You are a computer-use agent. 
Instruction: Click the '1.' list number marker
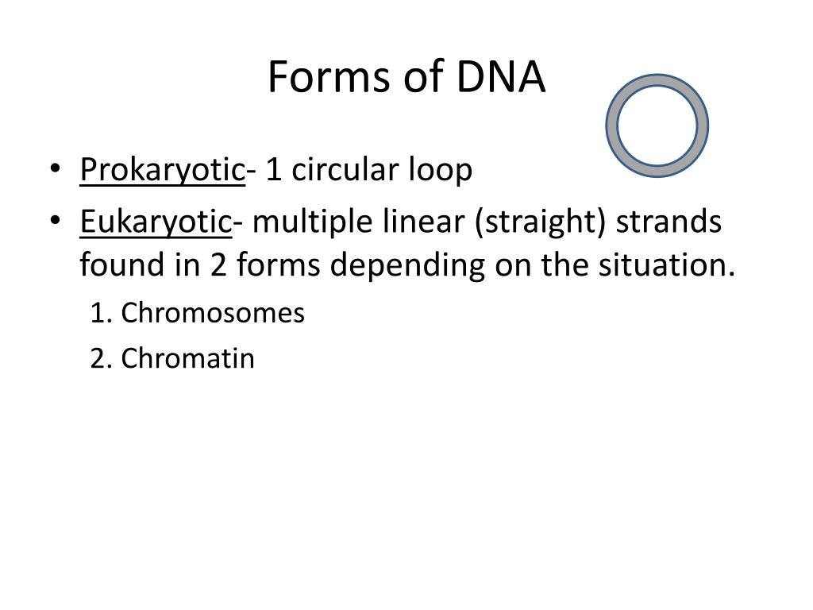click(101, 313)
